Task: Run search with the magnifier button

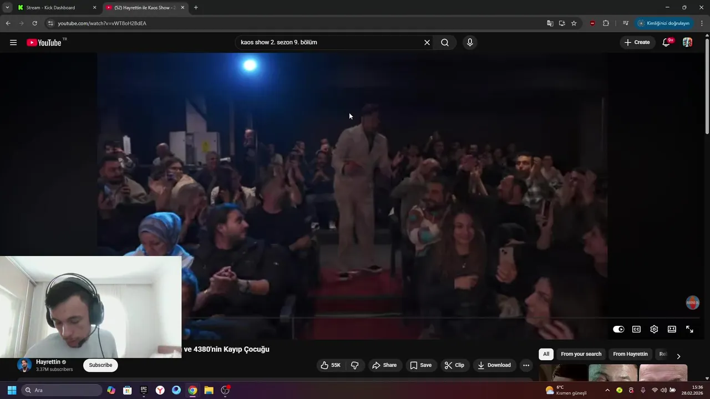Action: 445,43
